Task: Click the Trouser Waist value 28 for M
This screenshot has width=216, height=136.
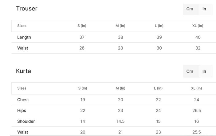Action: point(120,48)
